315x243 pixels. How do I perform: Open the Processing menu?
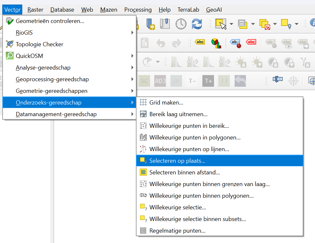pos(138,10)
